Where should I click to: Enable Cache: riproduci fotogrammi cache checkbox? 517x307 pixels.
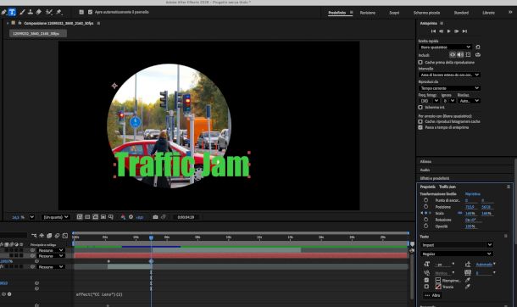click(x=420, y=121)
